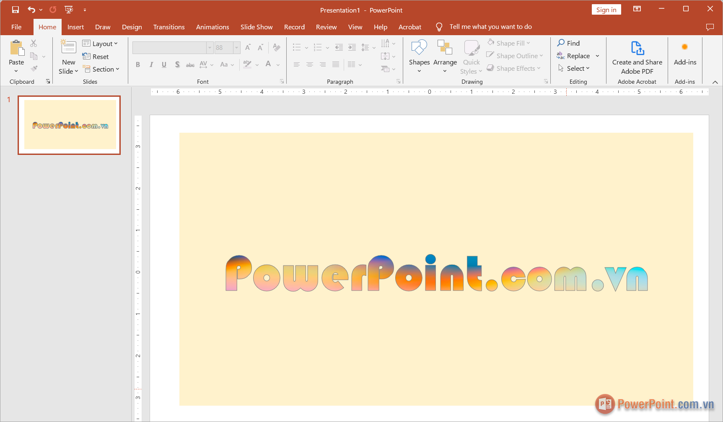Apply strikethrough to selected text
The width and height of the screenshot is (723, 422).
tap(190, 64)
